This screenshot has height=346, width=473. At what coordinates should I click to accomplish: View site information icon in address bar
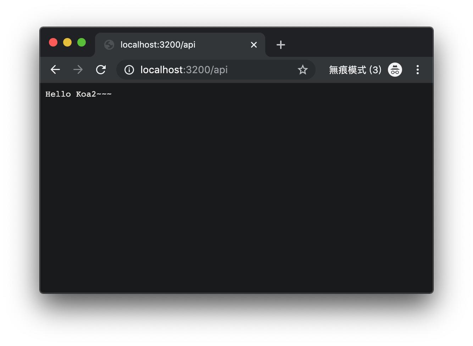click(x=129, y=70)
